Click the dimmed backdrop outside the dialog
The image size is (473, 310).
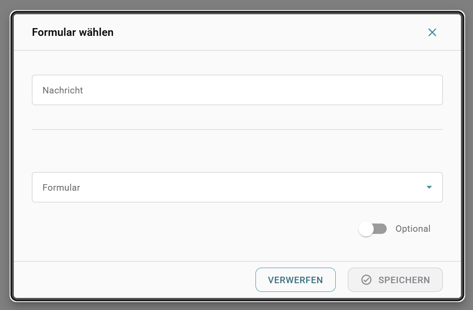pos(236,4)
